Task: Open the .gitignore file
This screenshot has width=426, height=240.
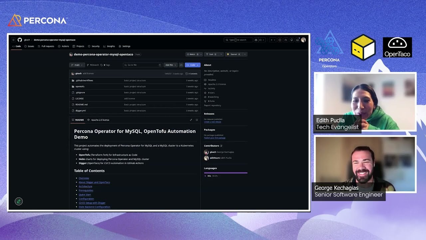Action: 80,93
